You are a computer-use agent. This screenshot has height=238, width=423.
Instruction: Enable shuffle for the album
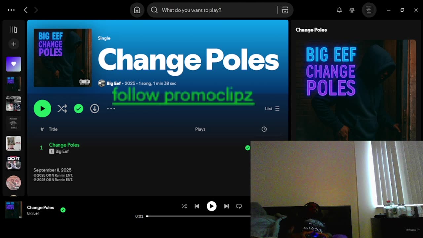[x=62, y=108]
